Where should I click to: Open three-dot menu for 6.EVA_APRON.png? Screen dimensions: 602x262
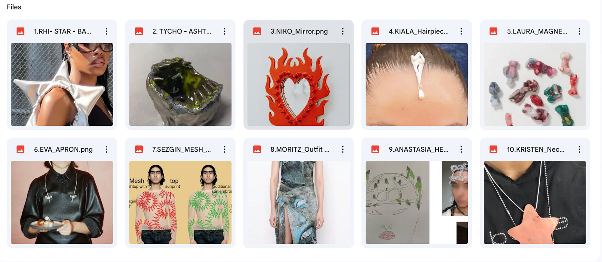pyautogui.click(x=107, y=149)
